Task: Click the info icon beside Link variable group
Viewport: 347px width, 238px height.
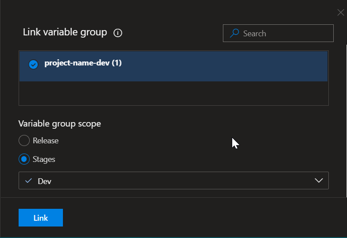Action: (118, 33)
